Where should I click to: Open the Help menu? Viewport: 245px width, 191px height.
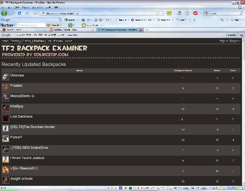pos(56,7)
